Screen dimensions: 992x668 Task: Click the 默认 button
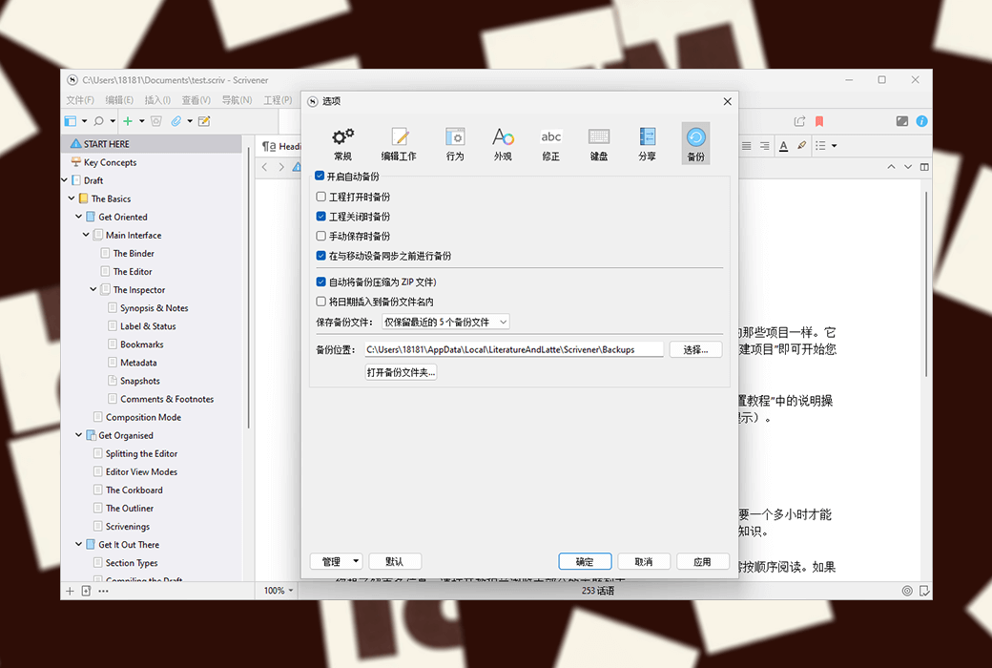point(394,562)
